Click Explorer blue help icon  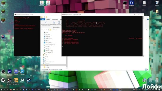point(148,19)
